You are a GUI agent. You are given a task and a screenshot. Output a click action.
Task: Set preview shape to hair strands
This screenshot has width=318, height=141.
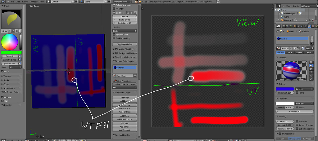click(311, 75)
